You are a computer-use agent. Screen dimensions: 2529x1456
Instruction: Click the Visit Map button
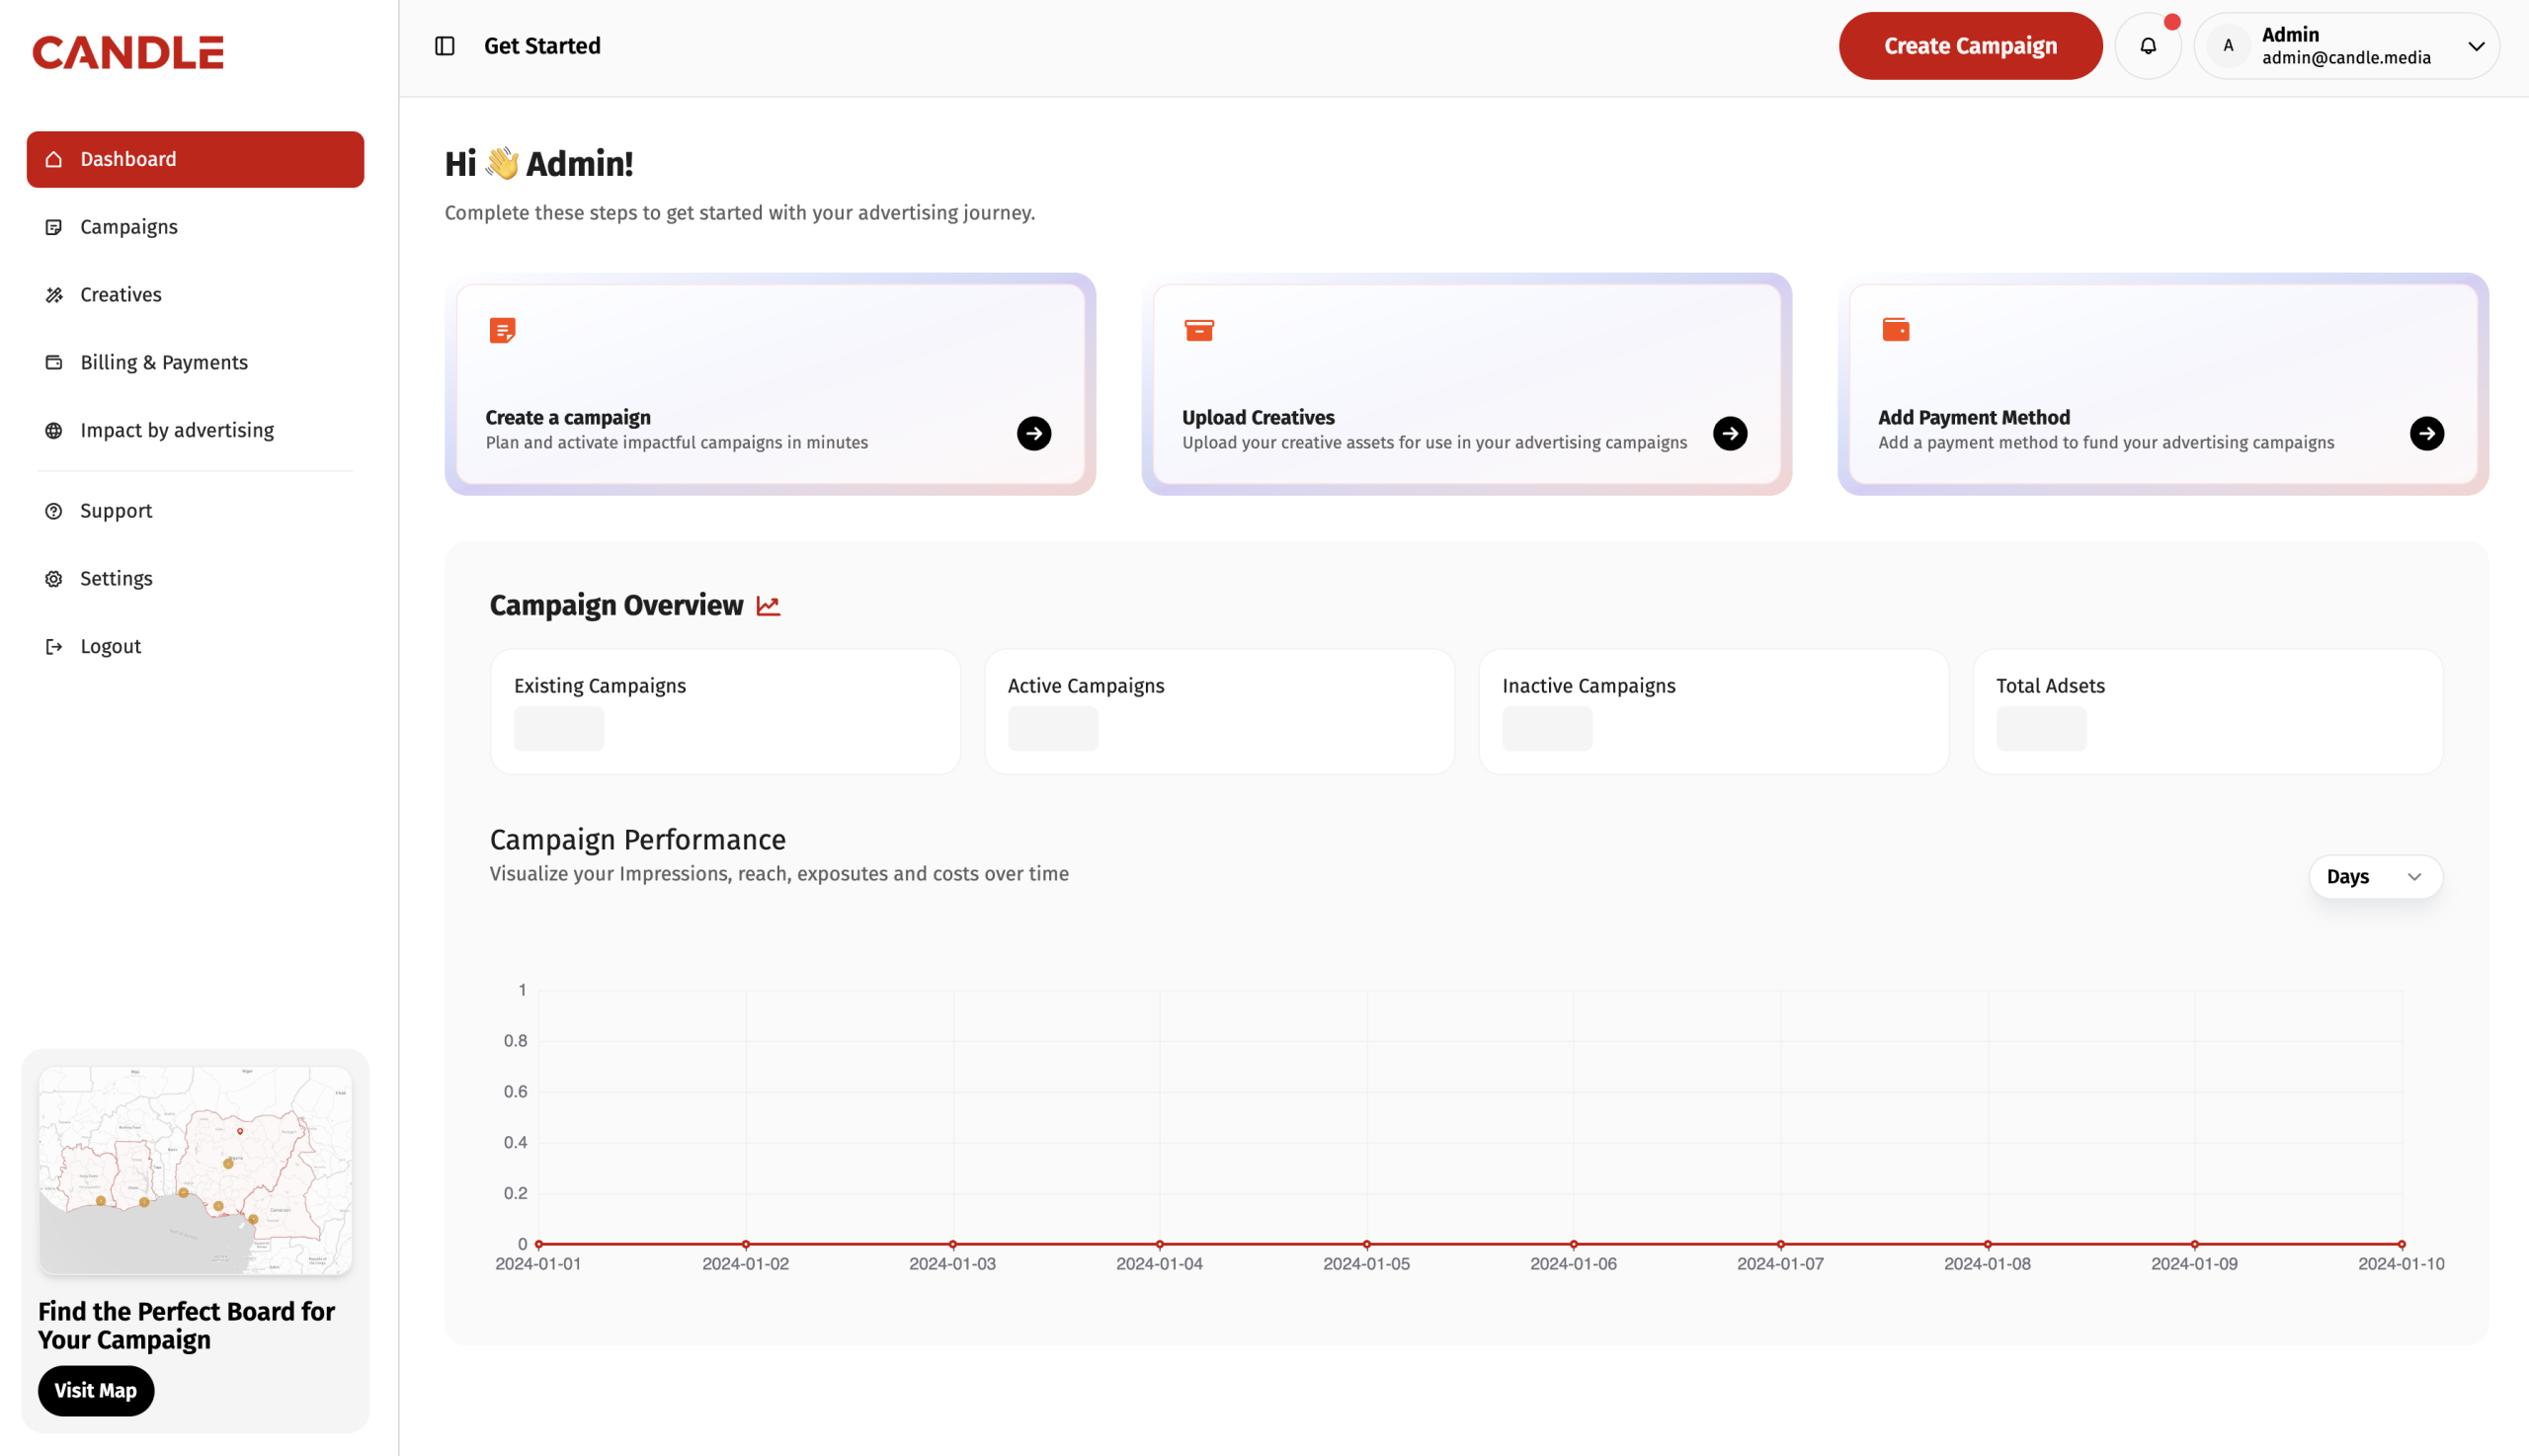(x=96, y=1391)
